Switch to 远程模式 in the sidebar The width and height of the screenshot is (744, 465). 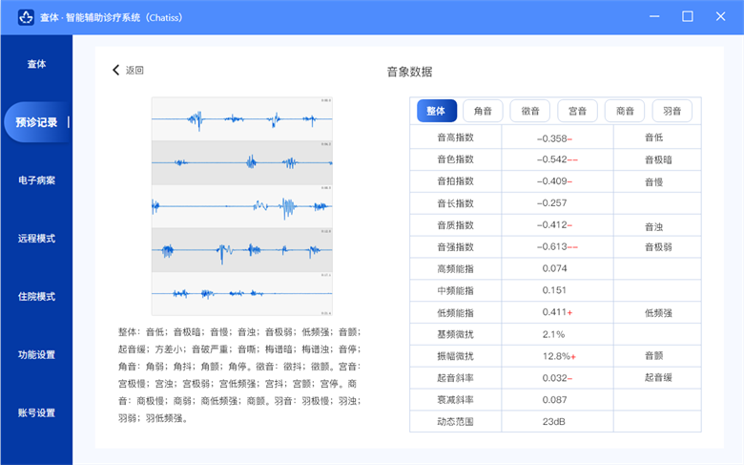click(x=36, y=239)
